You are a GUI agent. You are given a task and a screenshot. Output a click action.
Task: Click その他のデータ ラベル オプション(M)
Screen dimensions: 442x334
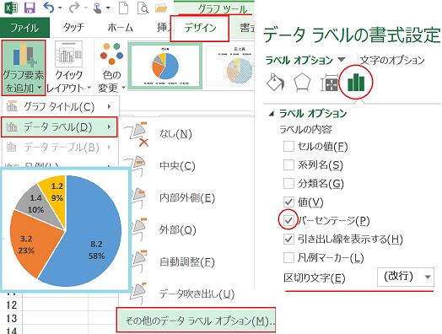point(196,321)
